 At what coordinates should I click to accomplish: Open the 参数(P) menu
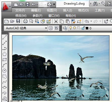tap(37, 16)
